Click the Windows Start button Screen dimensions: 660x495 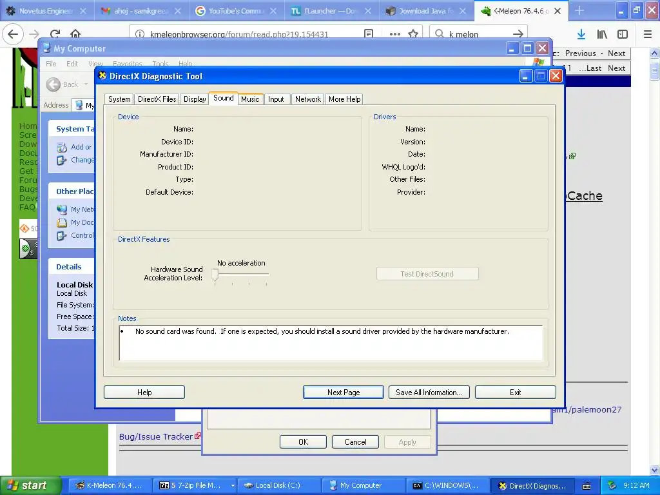click(x=30, y=485)
